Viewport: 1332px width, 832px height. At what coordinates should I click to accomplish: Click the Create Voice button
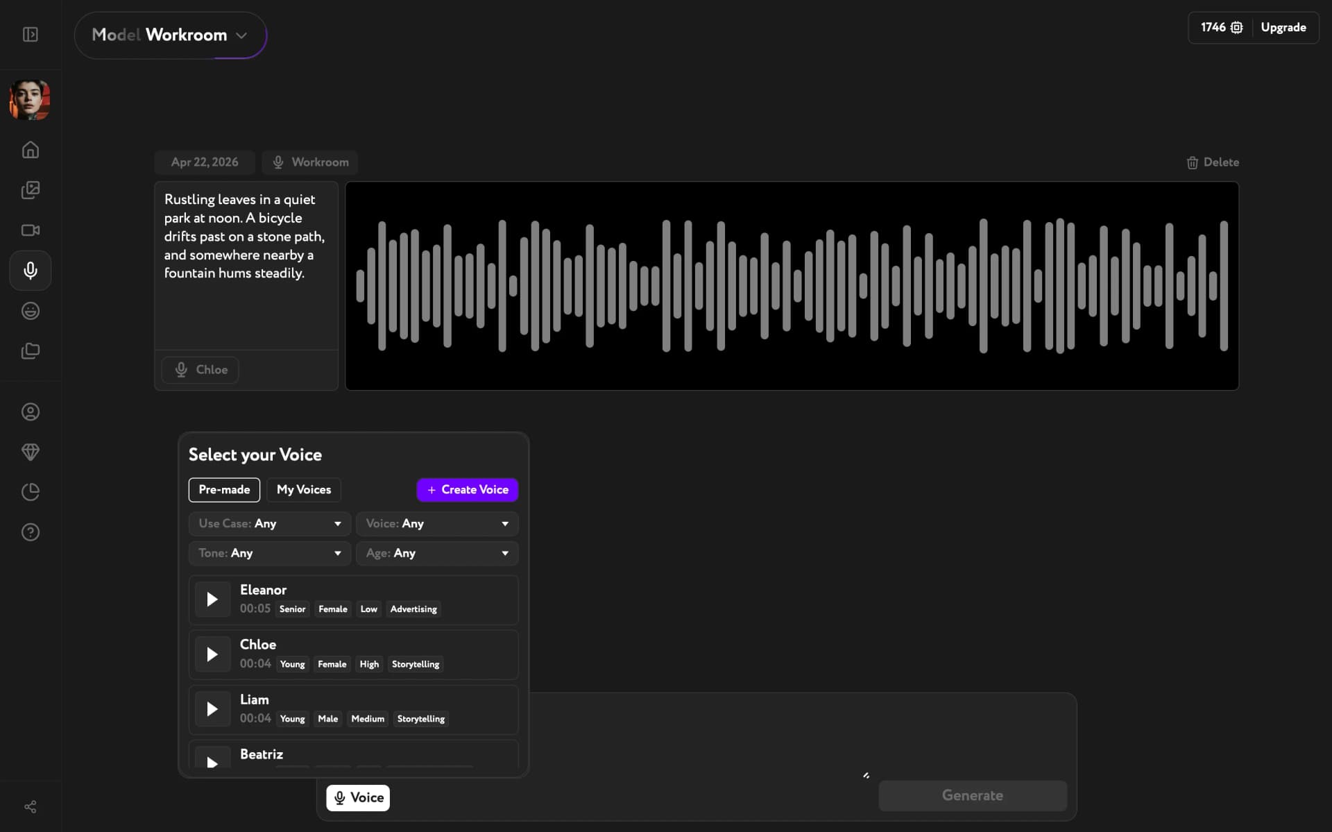point(467,489)
